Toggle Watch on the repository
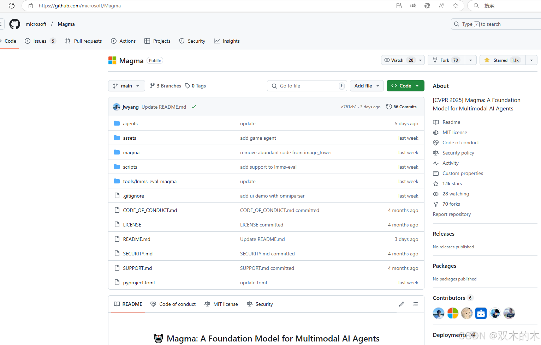 [x=399, y=60]
